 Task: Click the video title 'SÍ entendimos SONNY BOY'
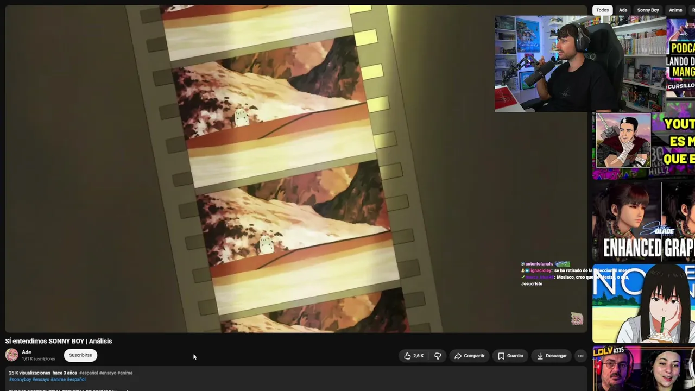point(59,341)
